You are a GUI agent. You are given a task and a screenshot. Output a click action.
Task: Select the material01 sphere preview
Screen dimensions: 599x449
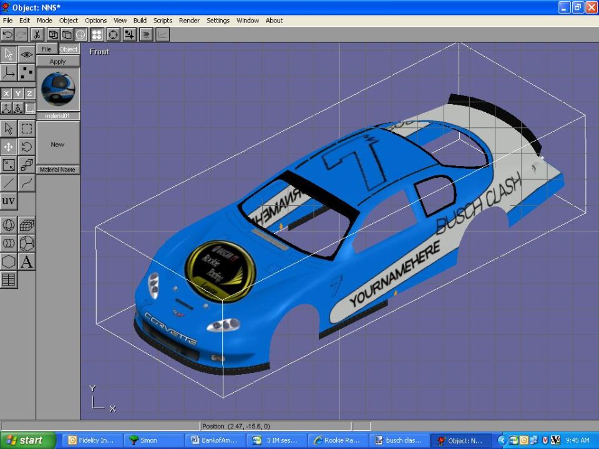(x=57, y=89)
